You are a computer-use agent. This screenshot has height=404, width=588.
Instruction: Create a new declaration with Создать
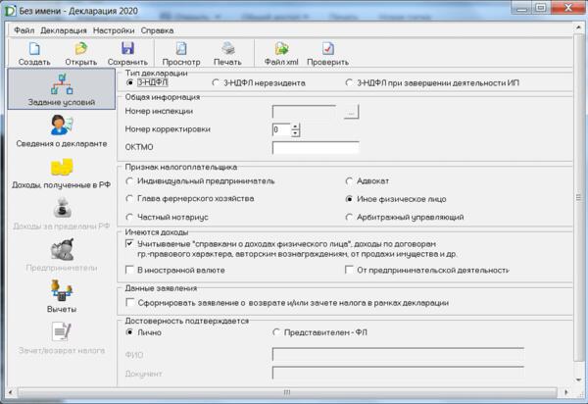[34, 54]
